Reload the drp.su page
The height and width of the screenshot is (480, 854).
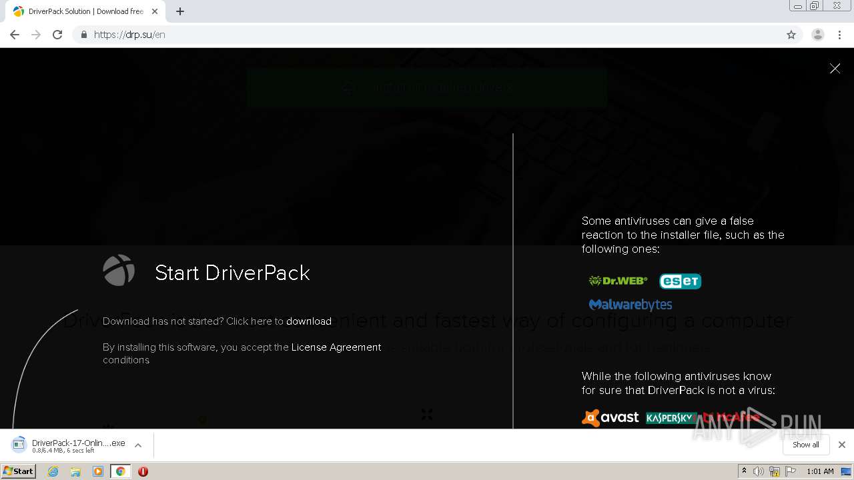pyautogui.click(x=57, y=35)
